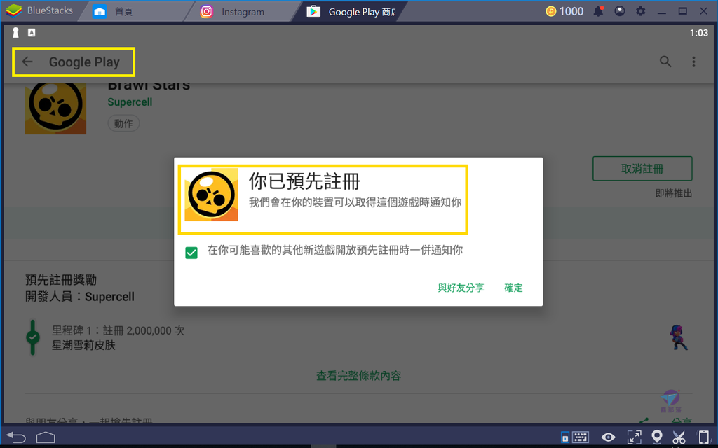This screenshot has height=448, width=718.
Task: Open the 1000 coin balance
Action: coord(564,11)
